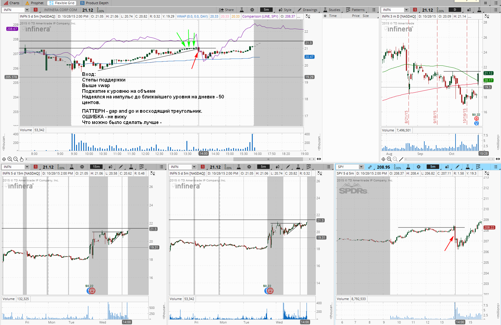This screenshot has height=325, width=501.
Task: Open patterns icon in SPY chart toolbar
Action: coord(478,167)
